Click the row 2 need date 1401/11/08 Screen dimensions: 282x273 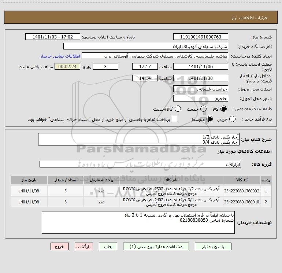(x=29, y=202)
